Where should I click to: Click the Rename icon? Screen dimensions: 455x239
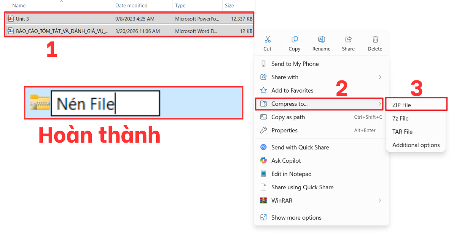pyautogui.click(x=321, y=39)
